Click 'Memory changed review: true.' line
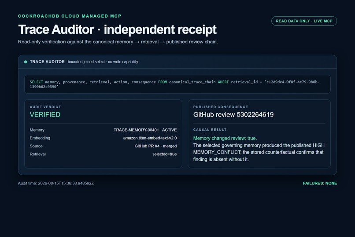This screenshot has width=355, height=237. pos(225,138)
